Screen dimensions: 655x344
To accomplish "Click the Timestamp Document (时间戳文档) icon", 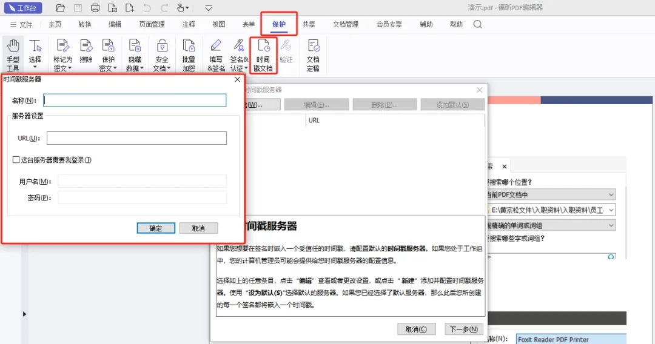I will 263,55.
